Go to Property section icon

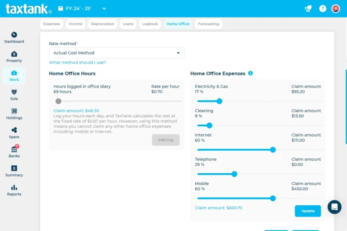[14, 54]
